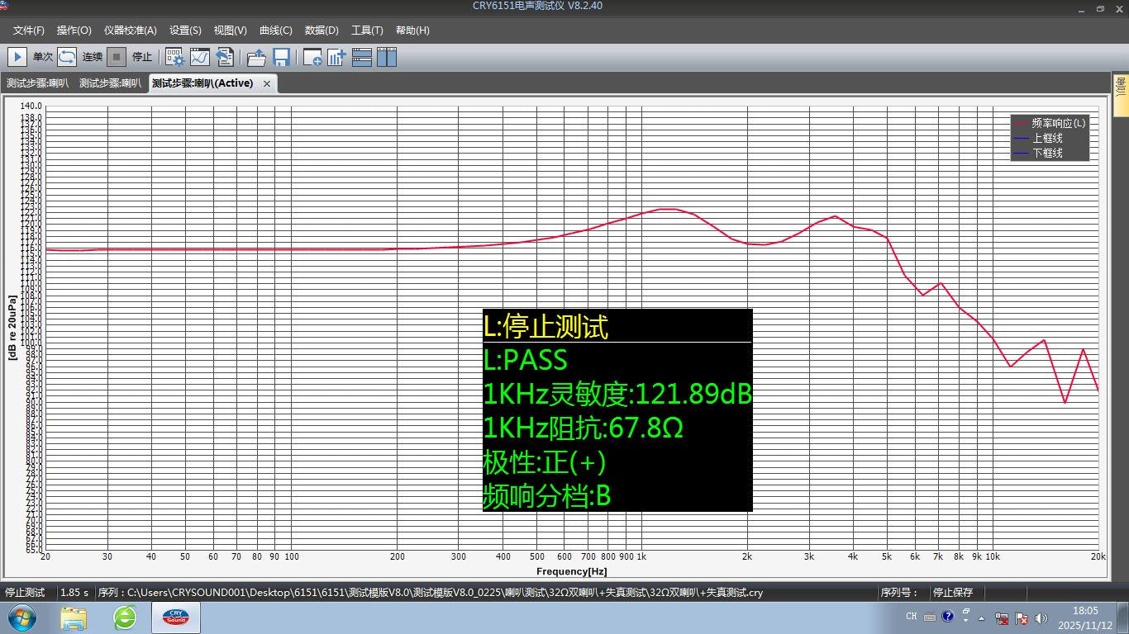This screenshot has height=634, width=1129.
Task: Click the add chart icon
Action: pyautogui.click(x=336, y=57)
